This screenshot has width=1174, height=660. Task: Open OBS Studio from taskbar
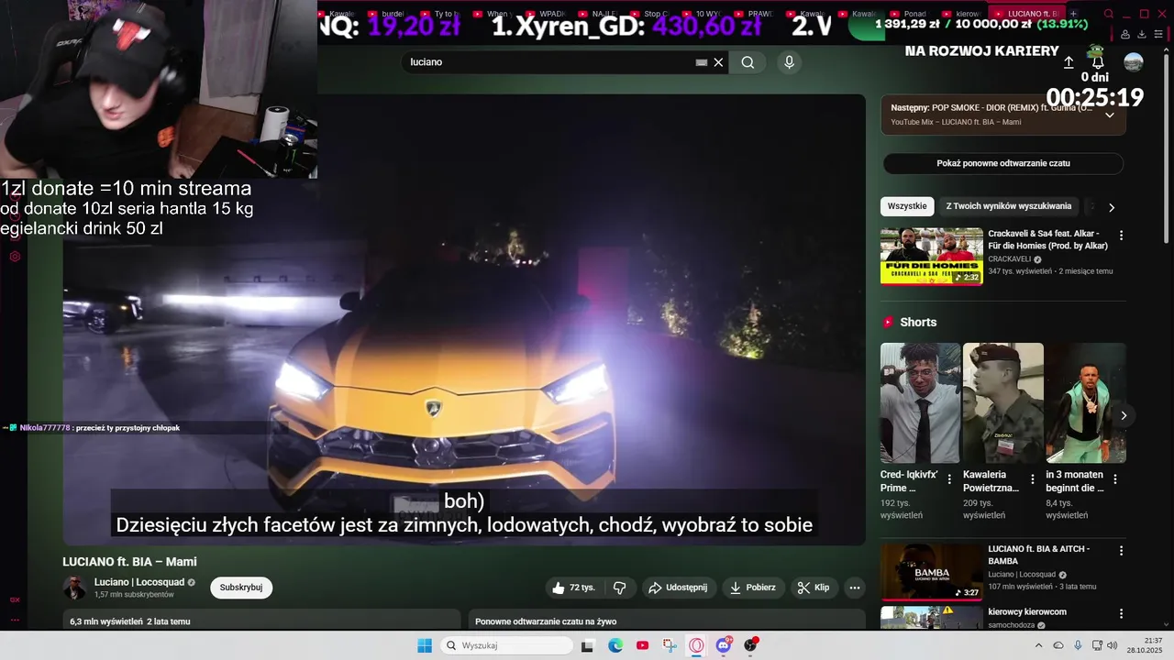[x=751, y=645]
